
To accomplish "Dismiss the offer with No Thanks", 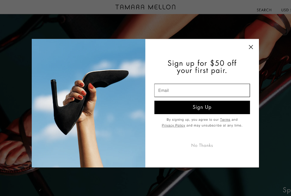I will click(x=202, y=145).
